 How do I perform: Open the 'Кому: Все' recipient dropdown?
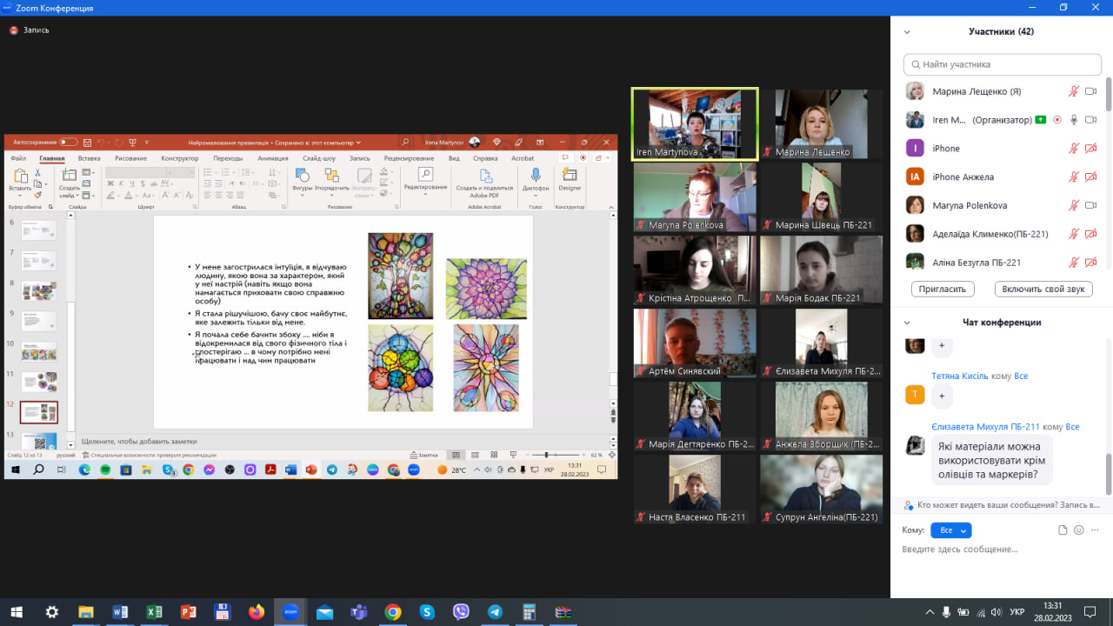tap(950, 530)
